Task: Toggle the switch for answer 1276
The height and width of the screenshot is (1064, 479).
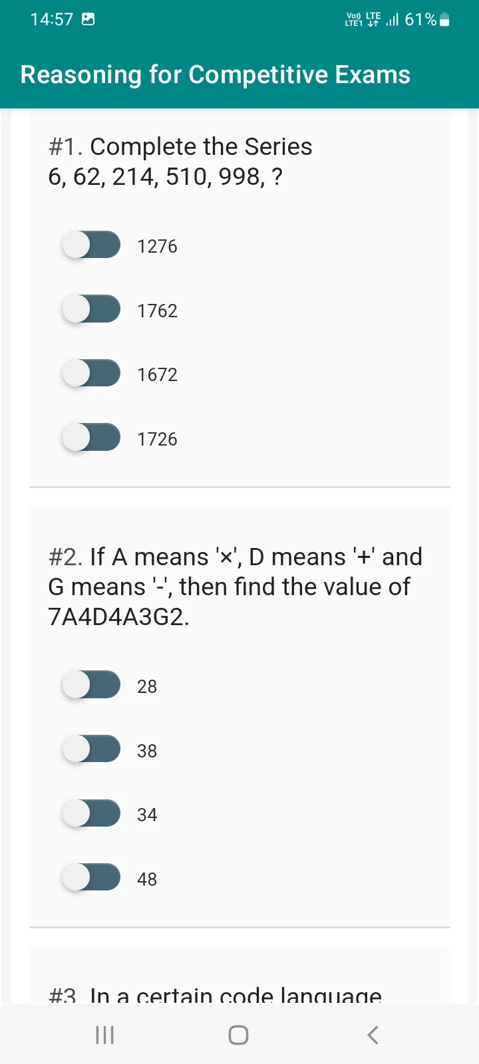Action: pos(91,245)
